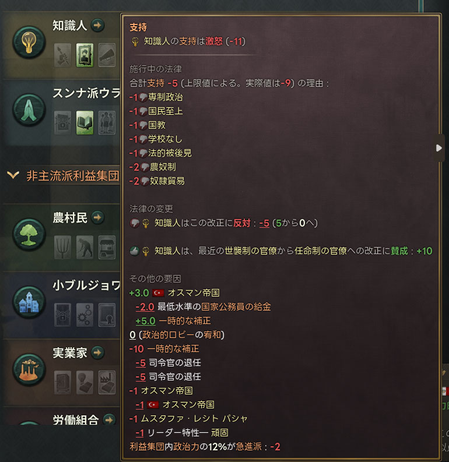Select the green portrait ideology icon of 知識人
Image resolution: width=449 pixels, height=462 pixels.
tap(85, 55)
